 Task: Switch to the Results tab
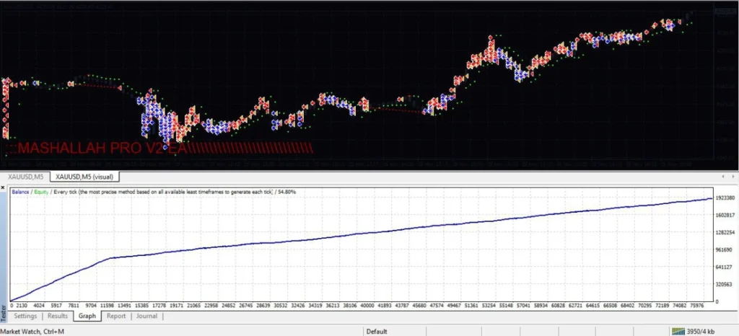[x=58, y=316]
